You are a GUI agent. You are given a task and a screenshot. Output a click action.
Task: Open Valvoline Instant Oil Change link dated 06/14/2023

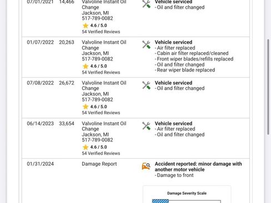tap(104, 126)
